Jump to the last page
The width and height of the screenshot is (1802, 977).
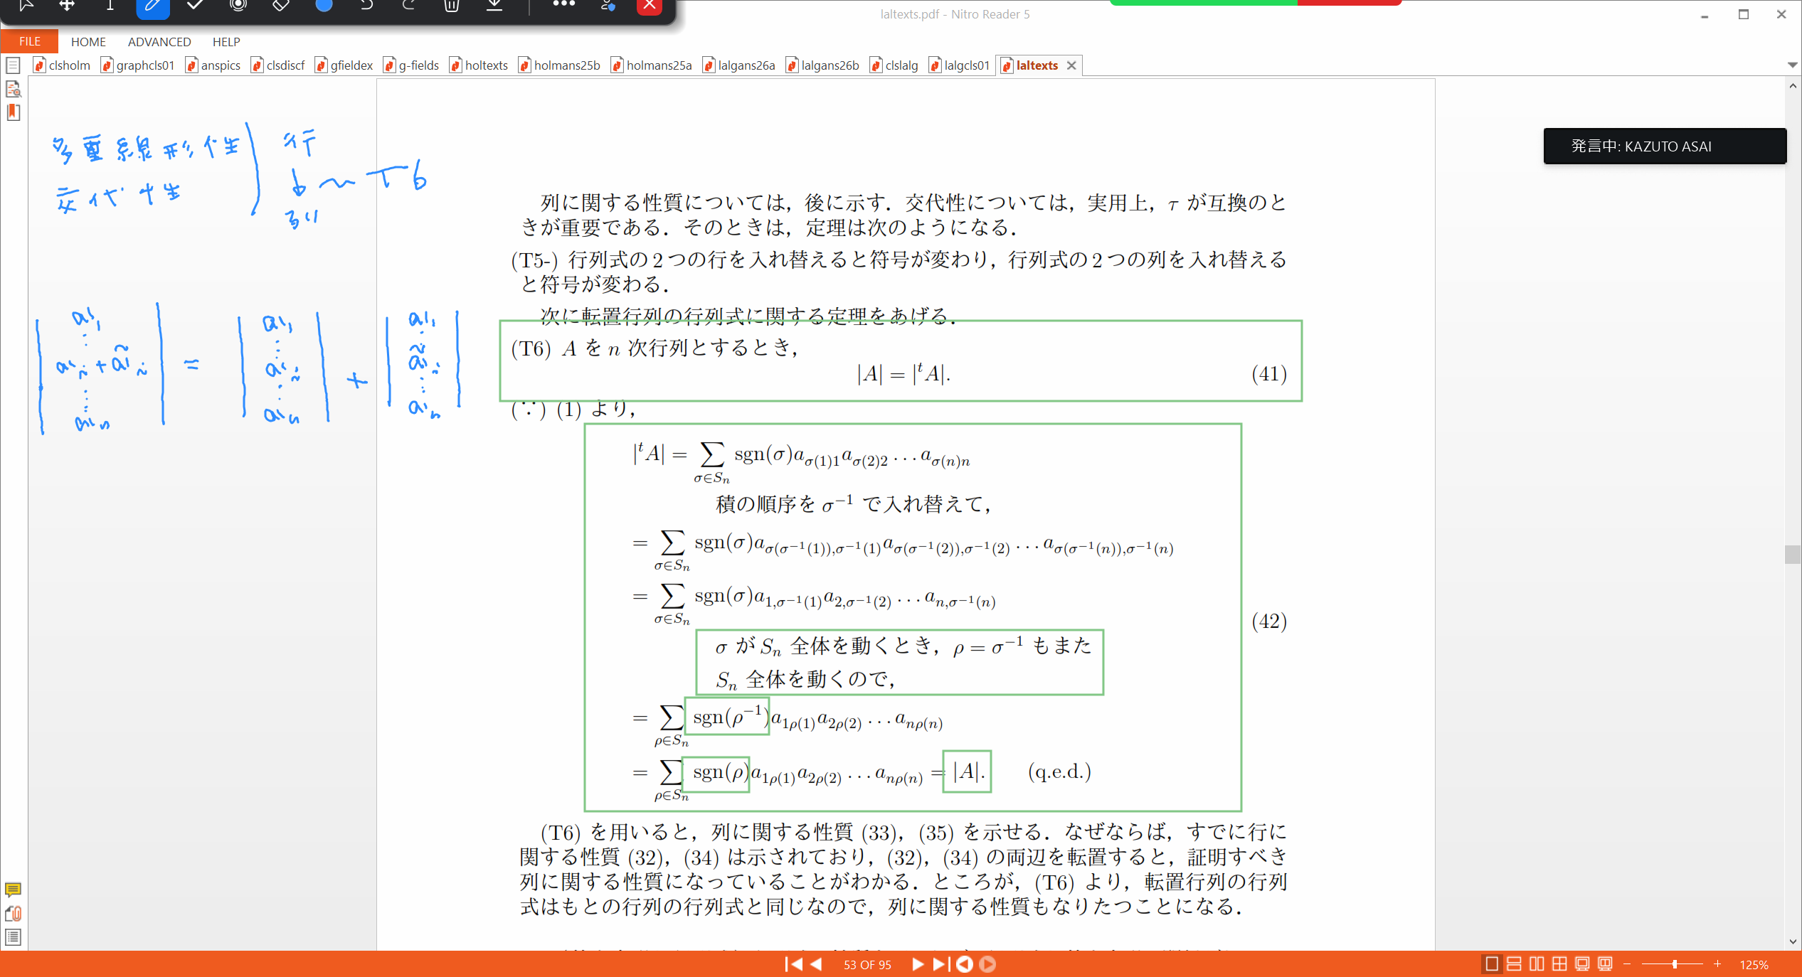point(940,964)
